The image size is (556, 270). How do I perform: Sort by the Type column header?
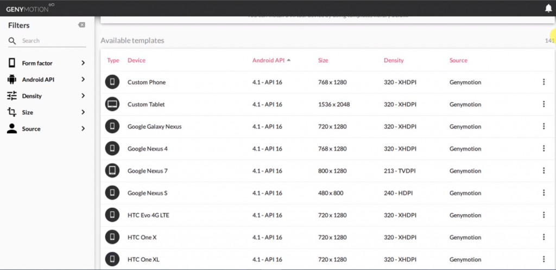(x=113, y=61)
